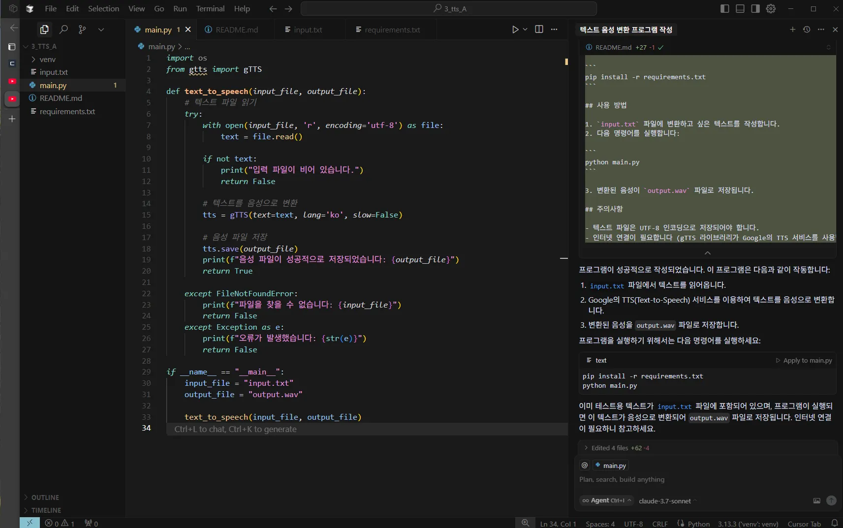The image size is (843, 528).
Task: Open the File menu
Action: click(x=50, y=9)
